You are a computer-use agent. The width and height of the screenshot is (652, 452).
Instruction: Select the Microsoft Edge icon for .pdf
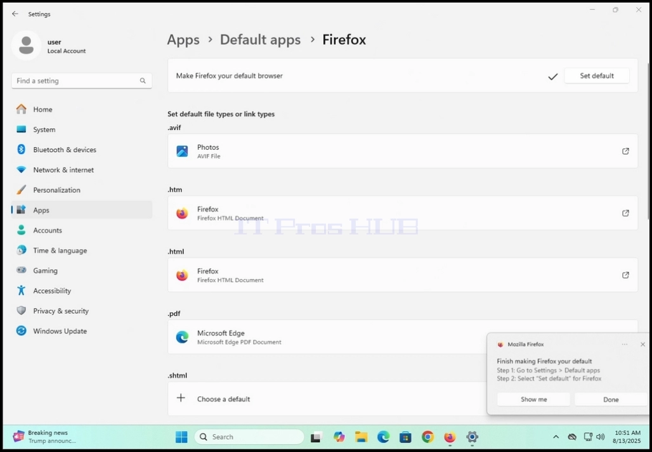pos(182,337)
